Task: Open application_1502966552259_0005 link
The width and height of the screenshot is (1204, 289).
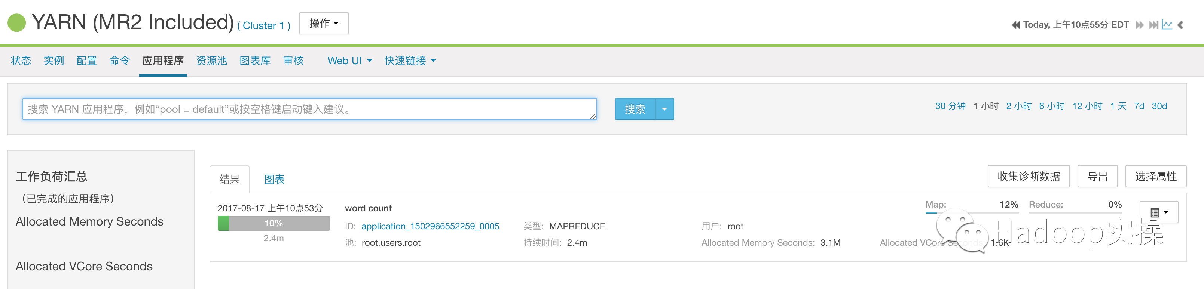Action: coord(430,226)
